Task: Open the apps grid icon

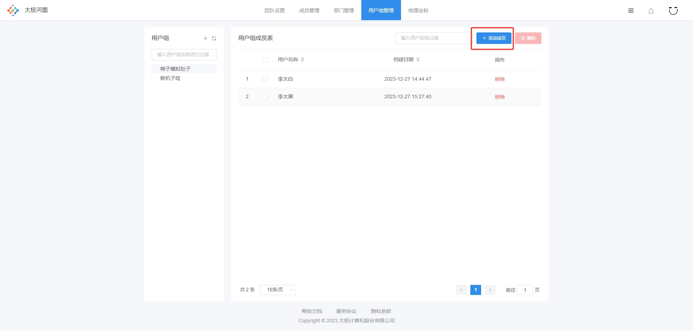Action: pyautogui.click(x=631, y=11)
